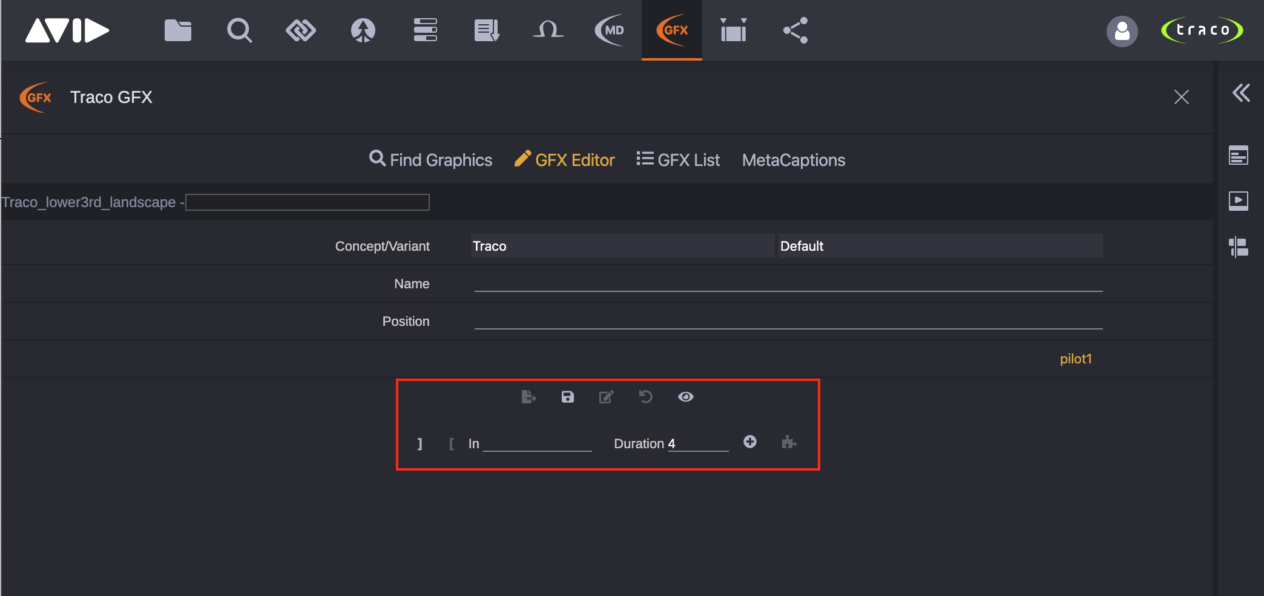Click the Name text field

pos(788,283)
